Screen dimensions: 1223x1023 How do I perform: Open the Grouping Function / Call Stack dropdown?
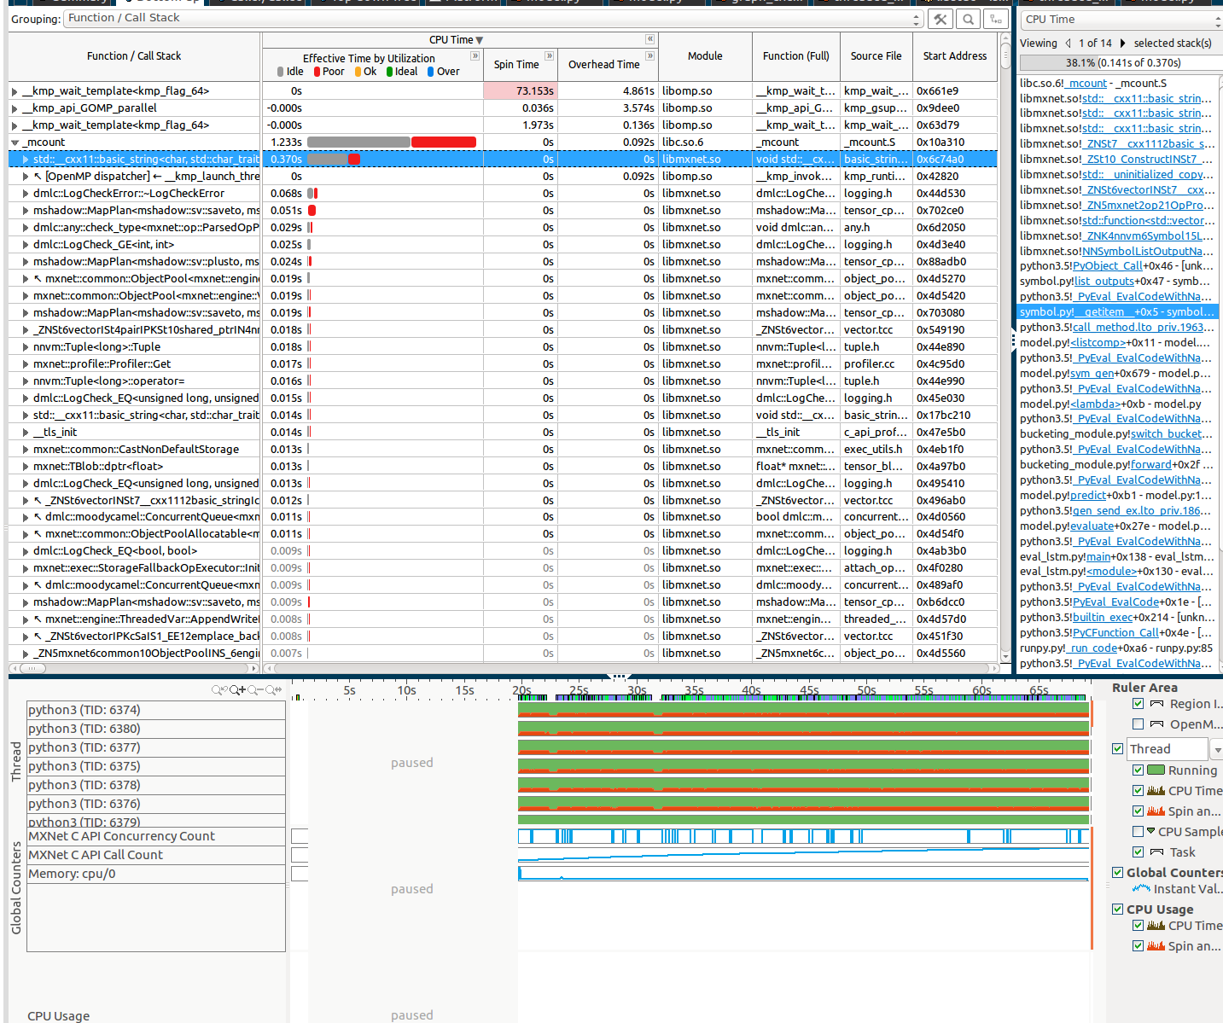pos(493,18)
